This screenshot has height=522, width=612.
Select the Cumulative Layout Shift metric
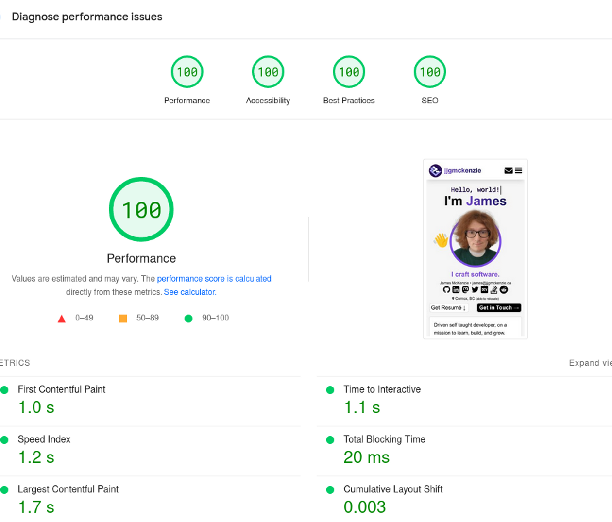[392, 489]
